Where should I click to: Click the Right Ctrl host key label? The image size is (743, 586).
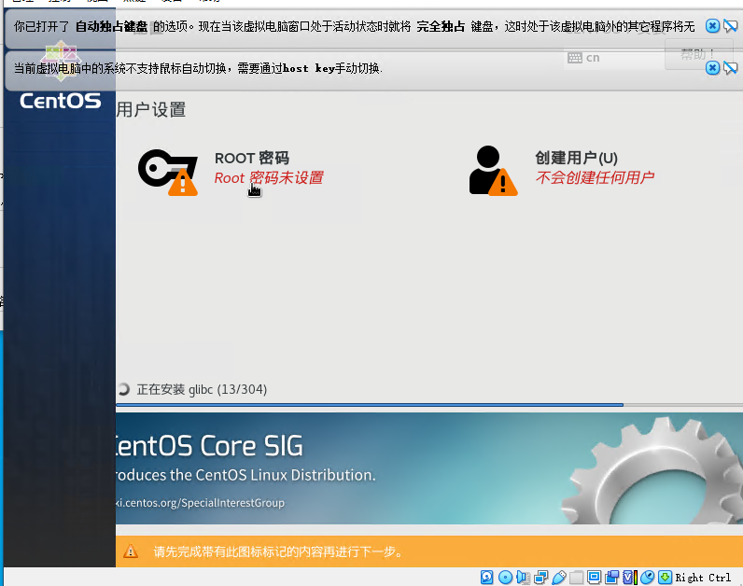point(703,578)
